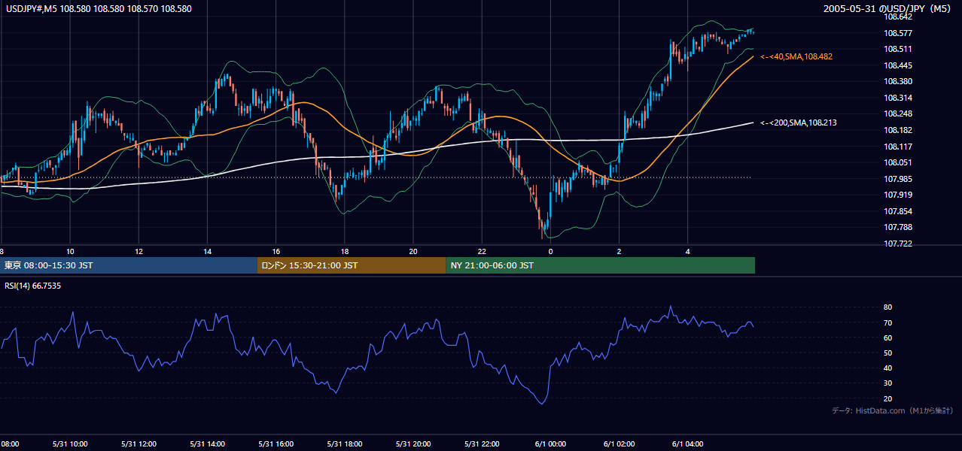Click the 5/31 14:00 time axis label

point(207,443)
